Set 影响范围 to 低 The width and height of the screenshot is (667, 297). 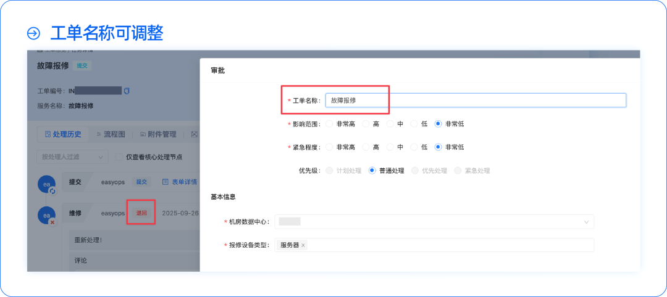tap(414, 124)
